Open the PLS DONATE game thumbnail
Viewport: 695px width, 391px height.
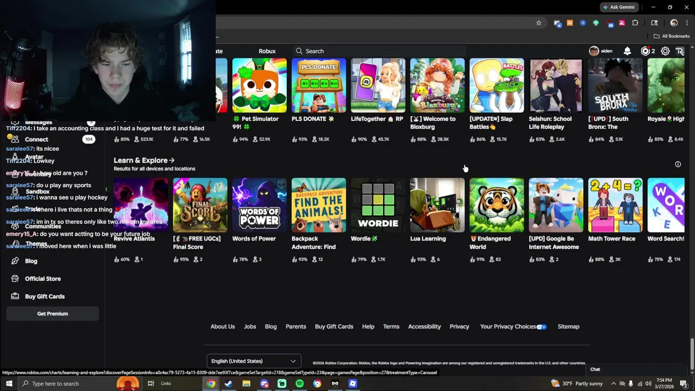point(319,85)
